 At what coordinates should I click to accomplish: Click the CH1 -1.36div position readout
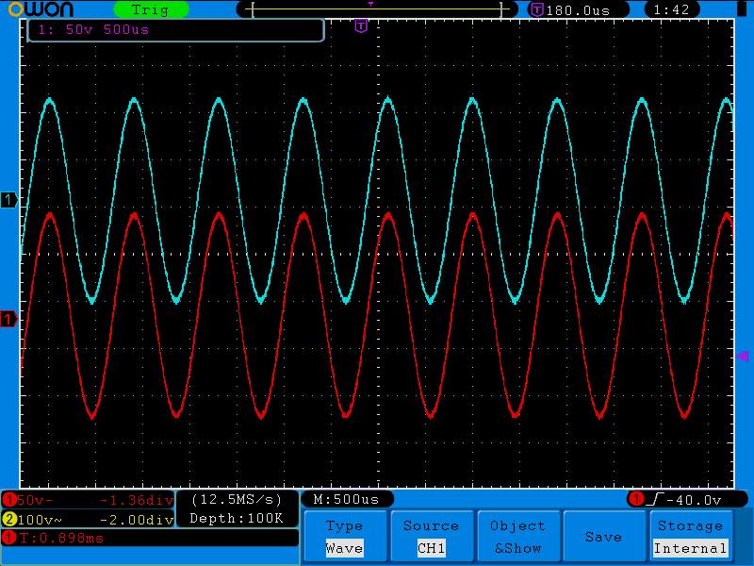point(136,501)
